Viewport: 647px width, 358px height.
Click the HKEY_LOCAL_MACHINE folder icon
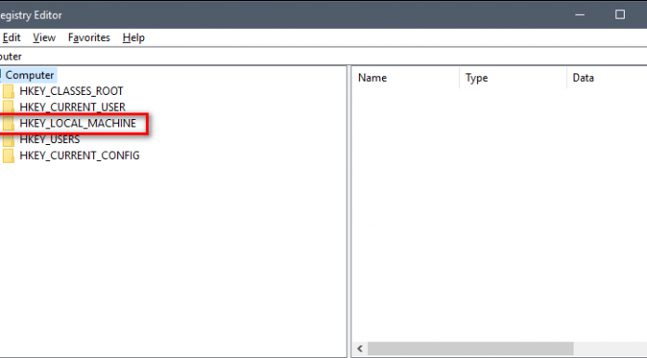[x=8, y=123]
